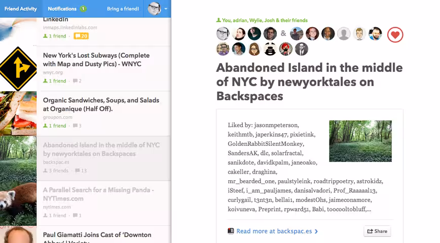Switch to Friend Activity tab
Image resolution: width=440 pixels, height=243 pixels.
tap(21, 9)
